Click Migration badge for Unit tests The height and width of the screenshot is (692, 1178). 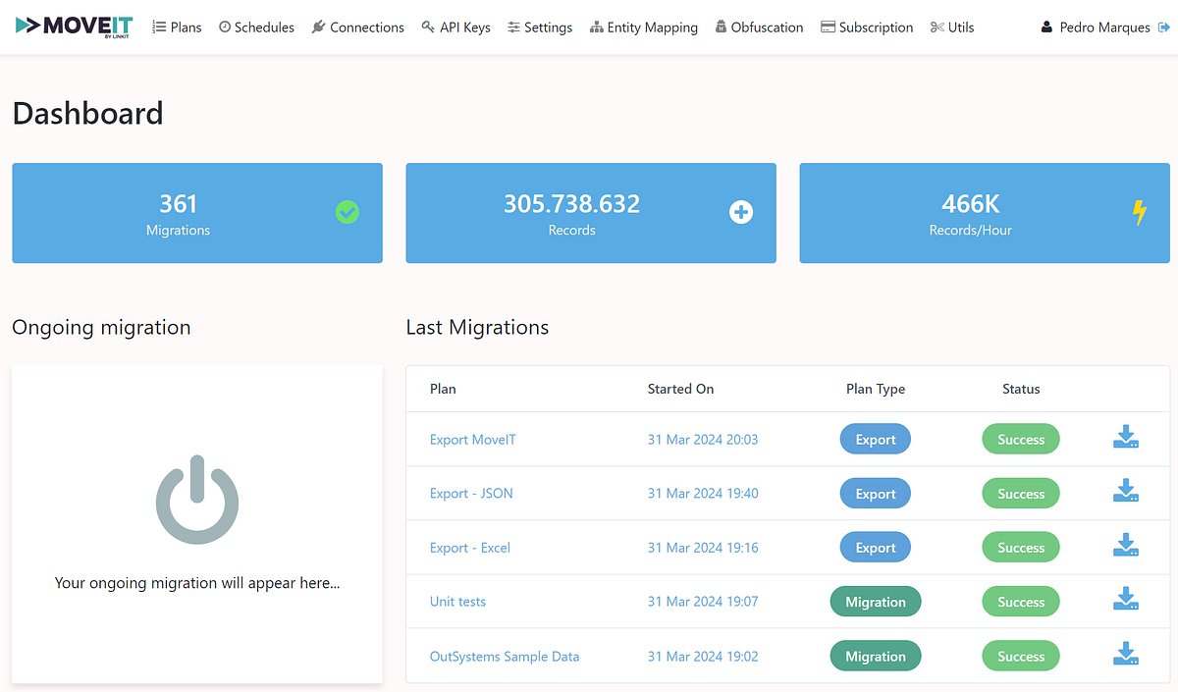click(876, 602)
